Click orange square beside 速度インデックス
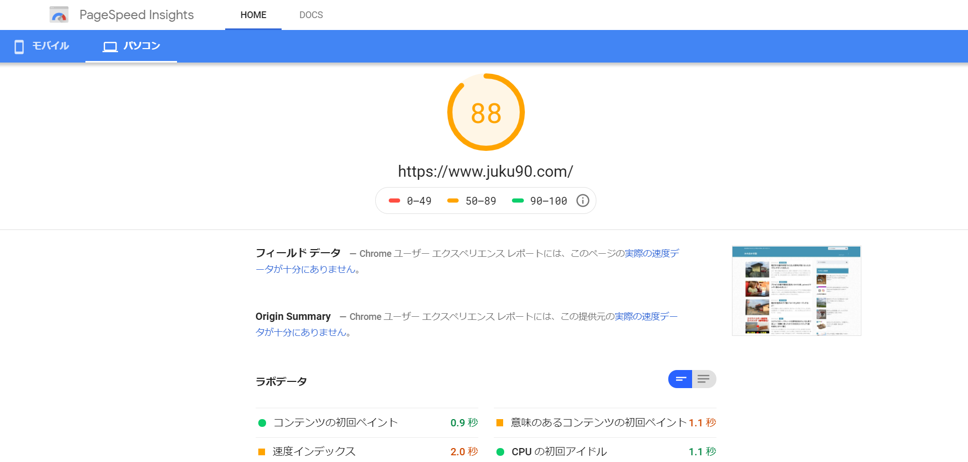This screenshot has height=462, width=968. 262,452
